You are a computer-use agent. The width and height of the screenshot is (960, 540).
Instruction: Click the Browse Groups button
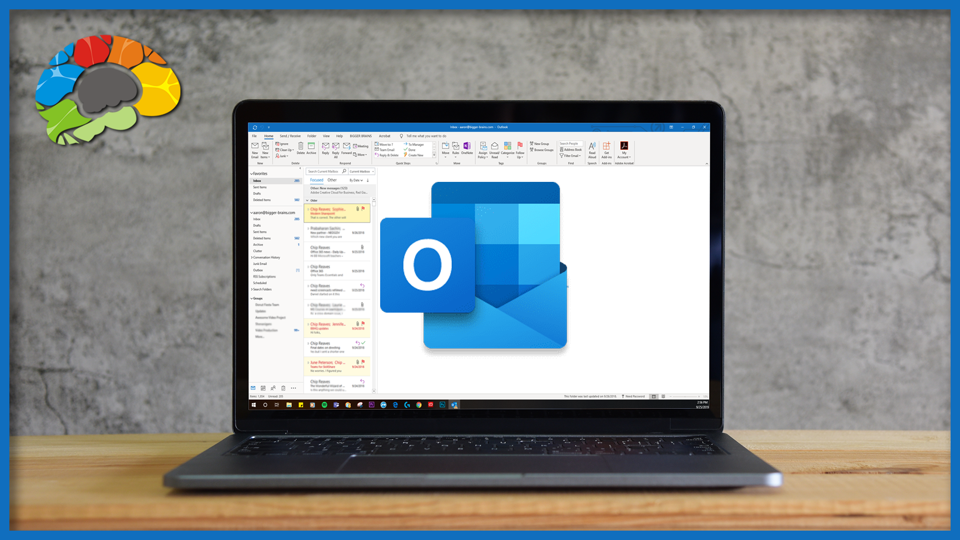point(542,150)
